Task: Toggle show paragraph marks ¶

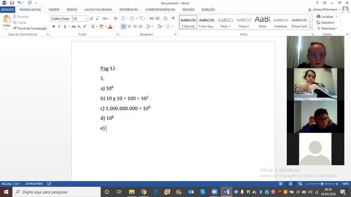Action: (173, 19)
